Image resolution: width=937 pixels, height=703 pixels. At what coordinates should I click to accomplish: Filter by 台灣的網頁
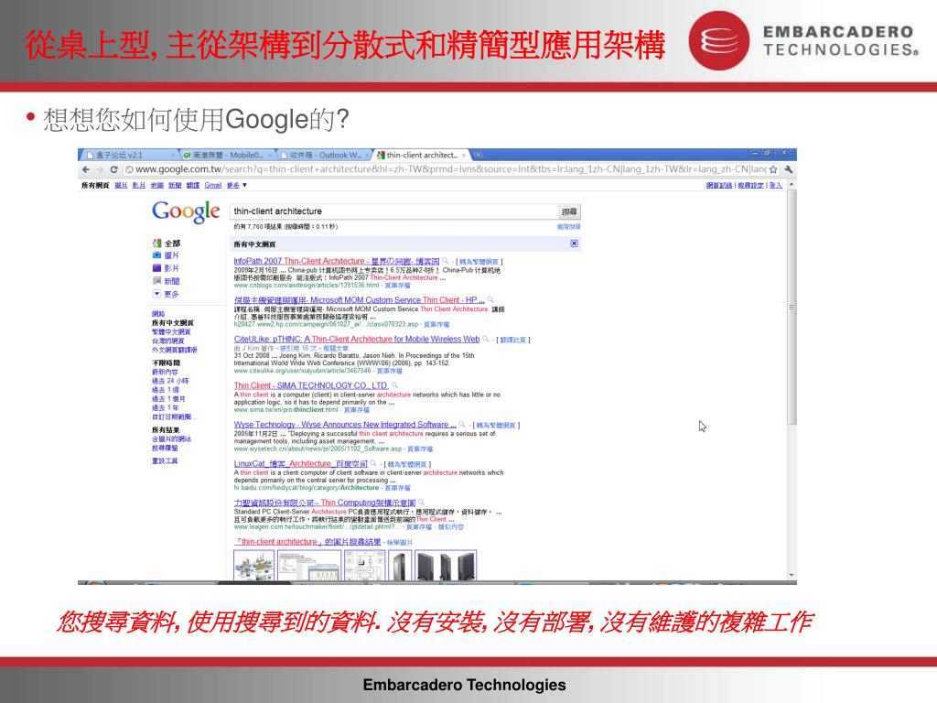(168, 341)
